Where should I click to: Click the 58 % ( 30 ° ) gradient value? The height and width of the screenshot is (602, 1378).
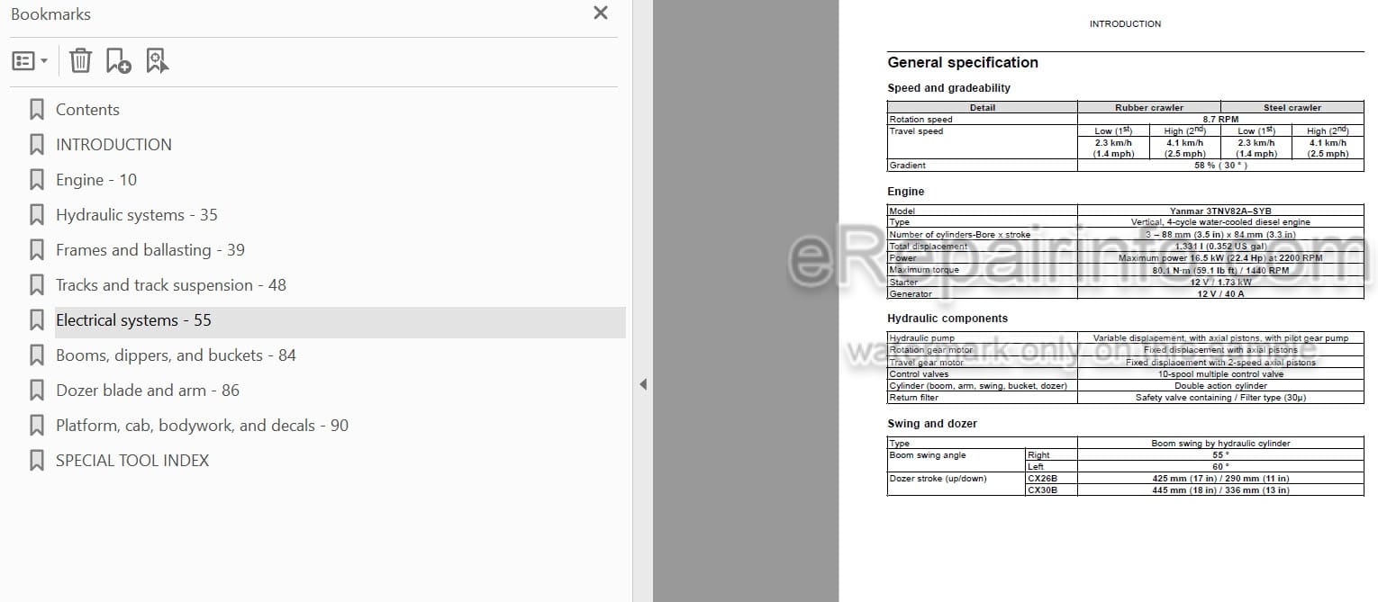[1220, 166]
